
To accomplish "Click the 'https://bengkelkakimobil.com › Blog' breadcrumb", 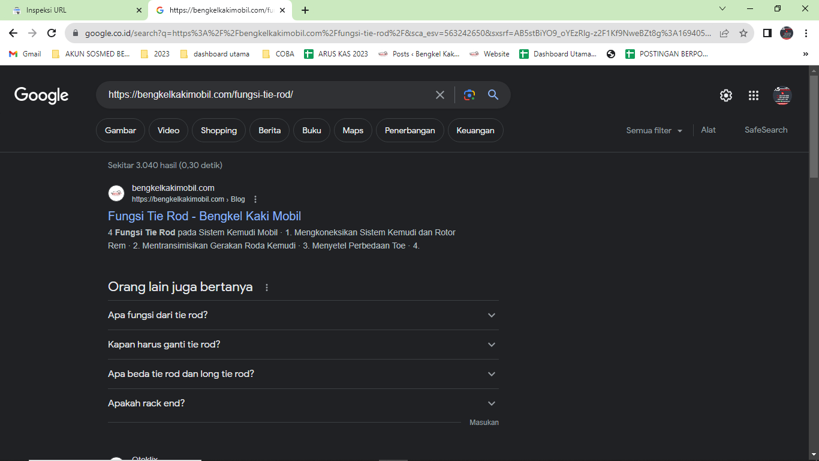I will point(188,199).
